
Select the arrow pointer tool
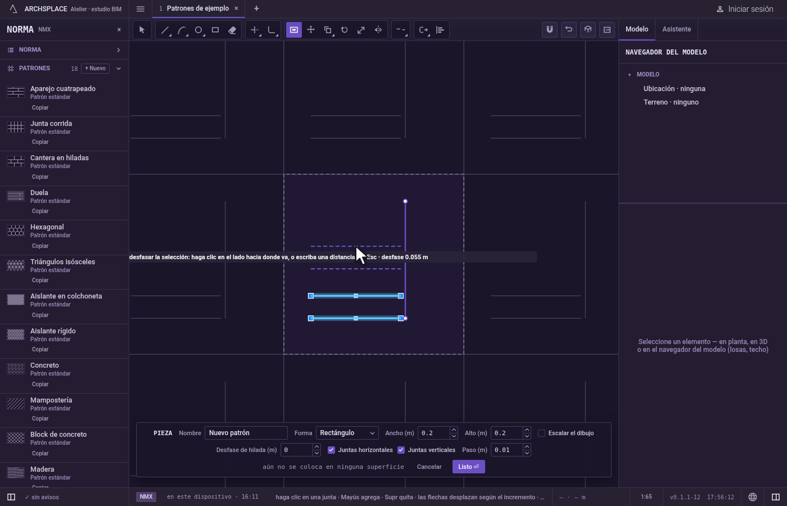[142, 30]
